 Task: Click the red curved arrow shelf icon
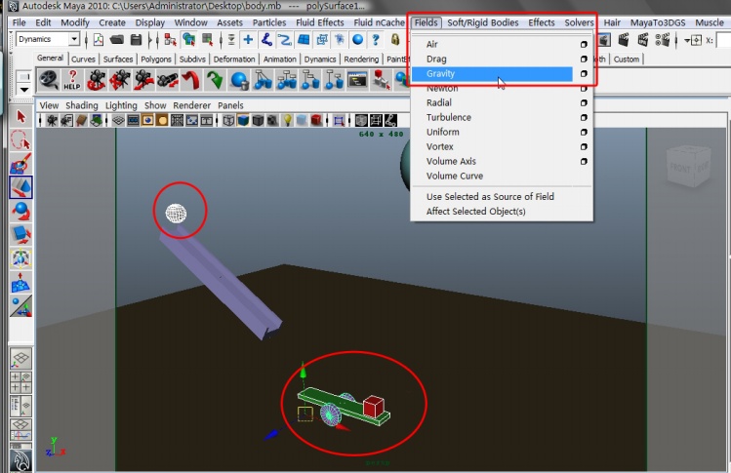point(190,80)
